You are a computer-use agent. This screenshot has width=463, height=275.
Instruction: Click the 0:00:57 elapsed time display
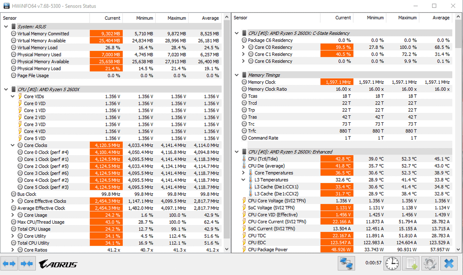[x=373, y=263]
